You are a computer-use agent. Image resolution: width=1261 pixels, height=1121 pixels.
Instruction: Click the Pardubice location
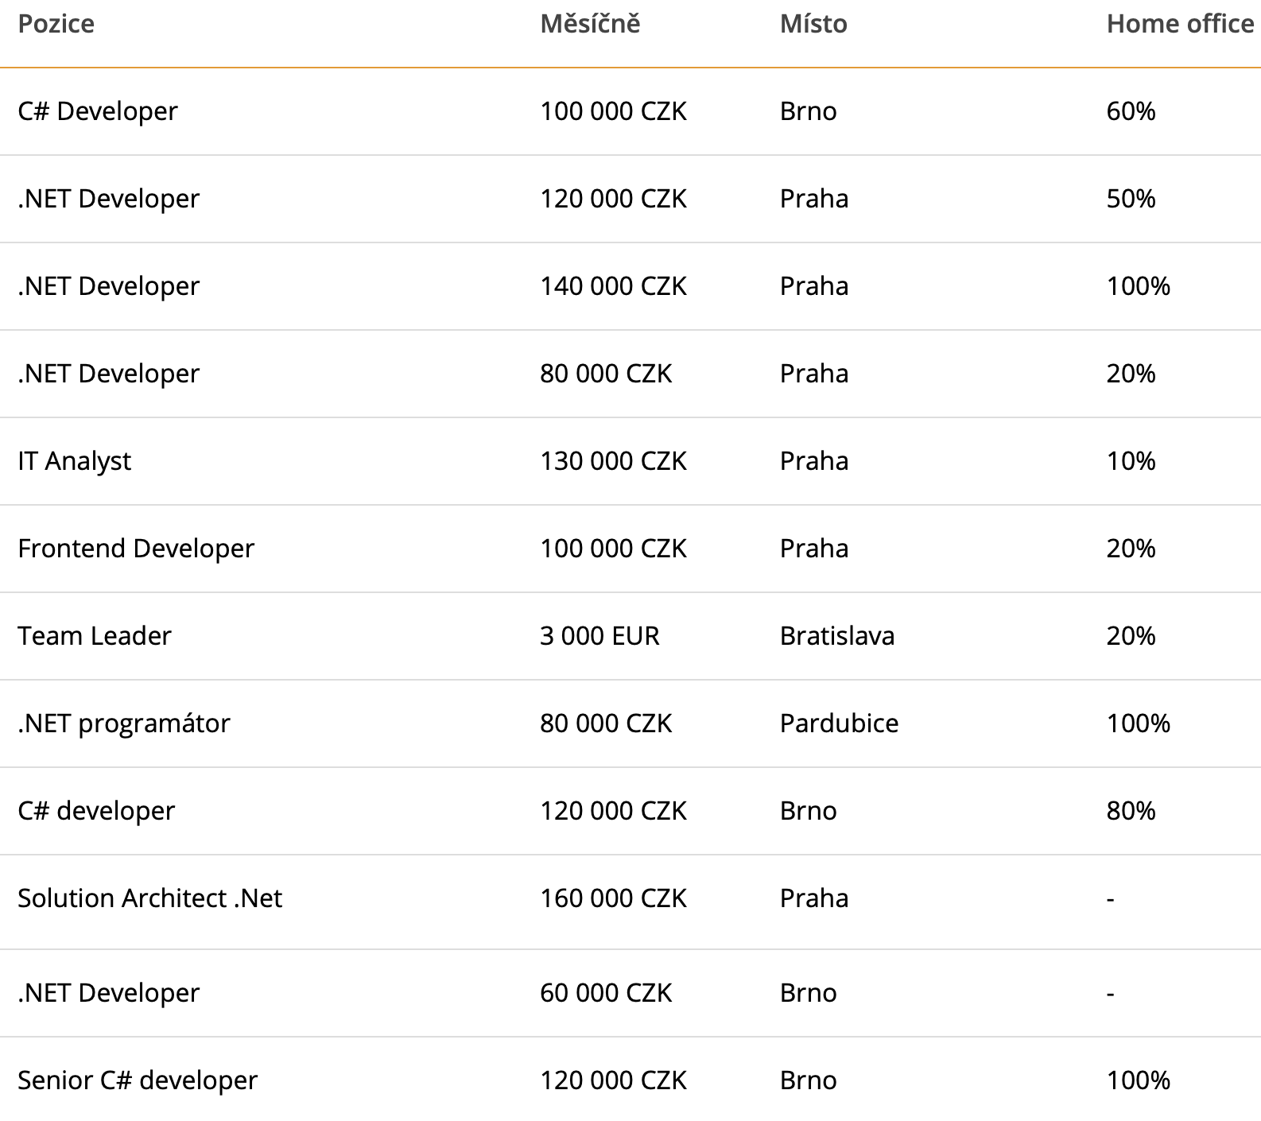839,723
